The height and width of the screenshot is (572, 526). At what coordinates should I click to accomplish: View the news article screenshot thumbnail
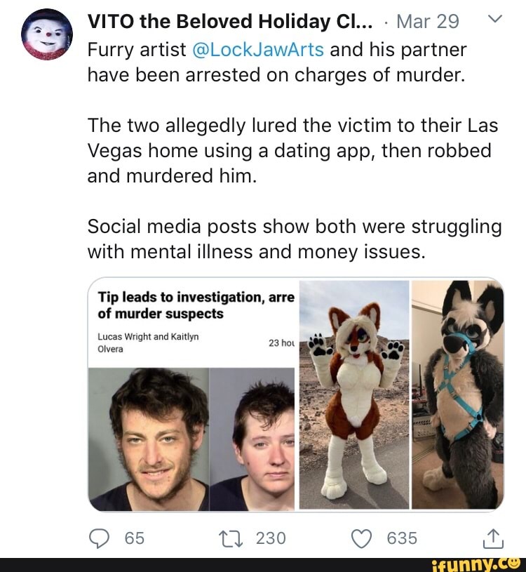pos(191,394)
